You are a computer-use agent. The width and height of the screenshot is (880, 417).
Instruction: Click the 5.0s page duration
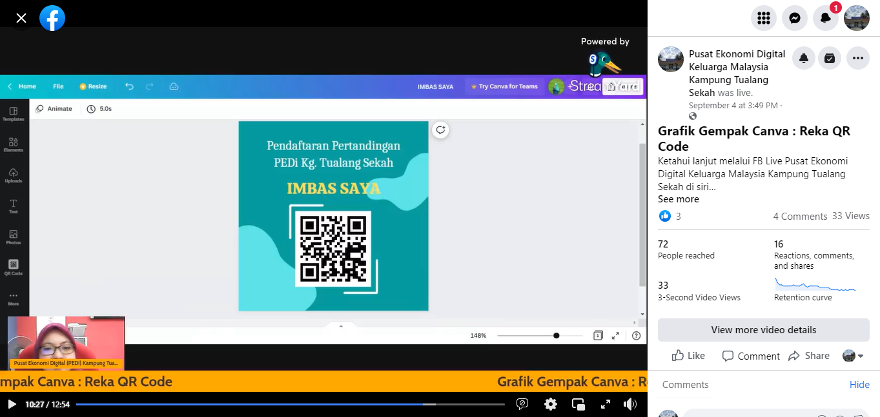pyautogui.click(x=100, y=109)
